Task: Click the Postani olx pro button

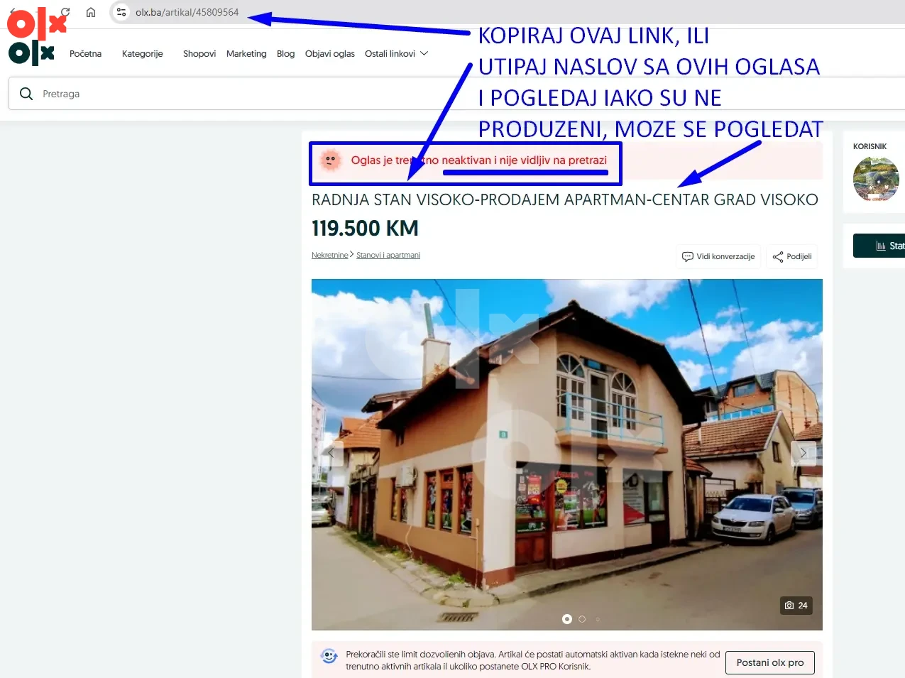Action: 770,662
